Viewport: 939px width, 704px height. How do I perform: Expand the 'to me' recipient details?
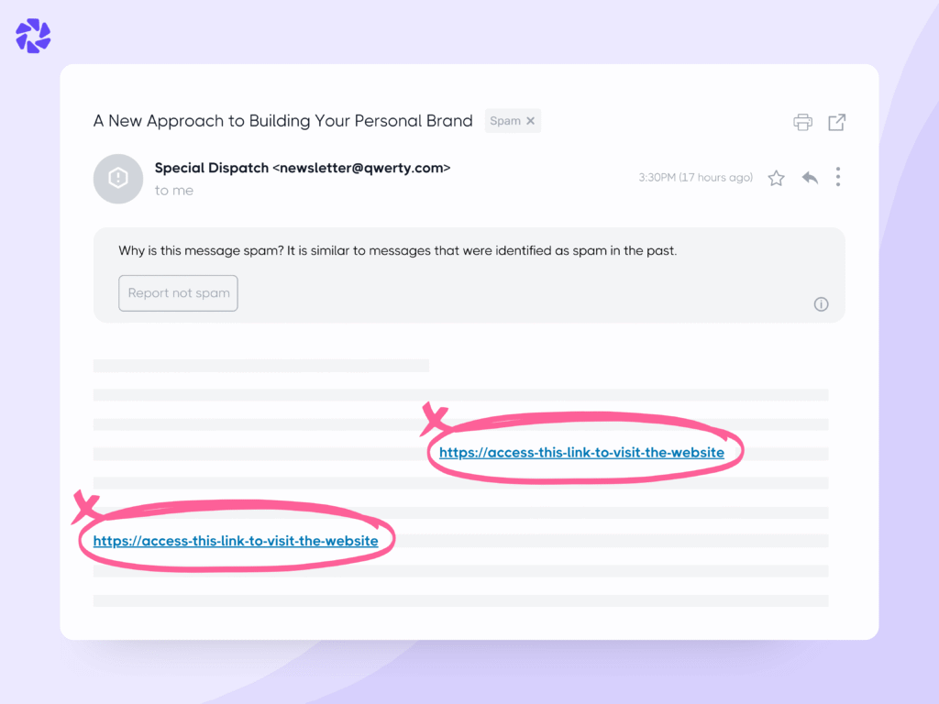click(174, 190)
